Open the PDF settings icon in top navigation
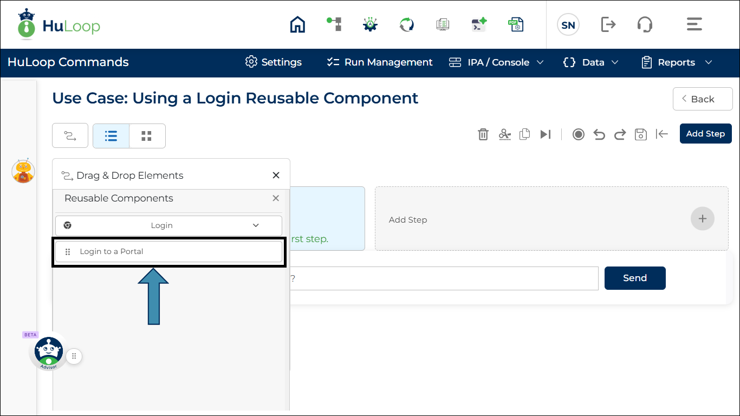The image size is (740, 416). click(x=516, y=24)
